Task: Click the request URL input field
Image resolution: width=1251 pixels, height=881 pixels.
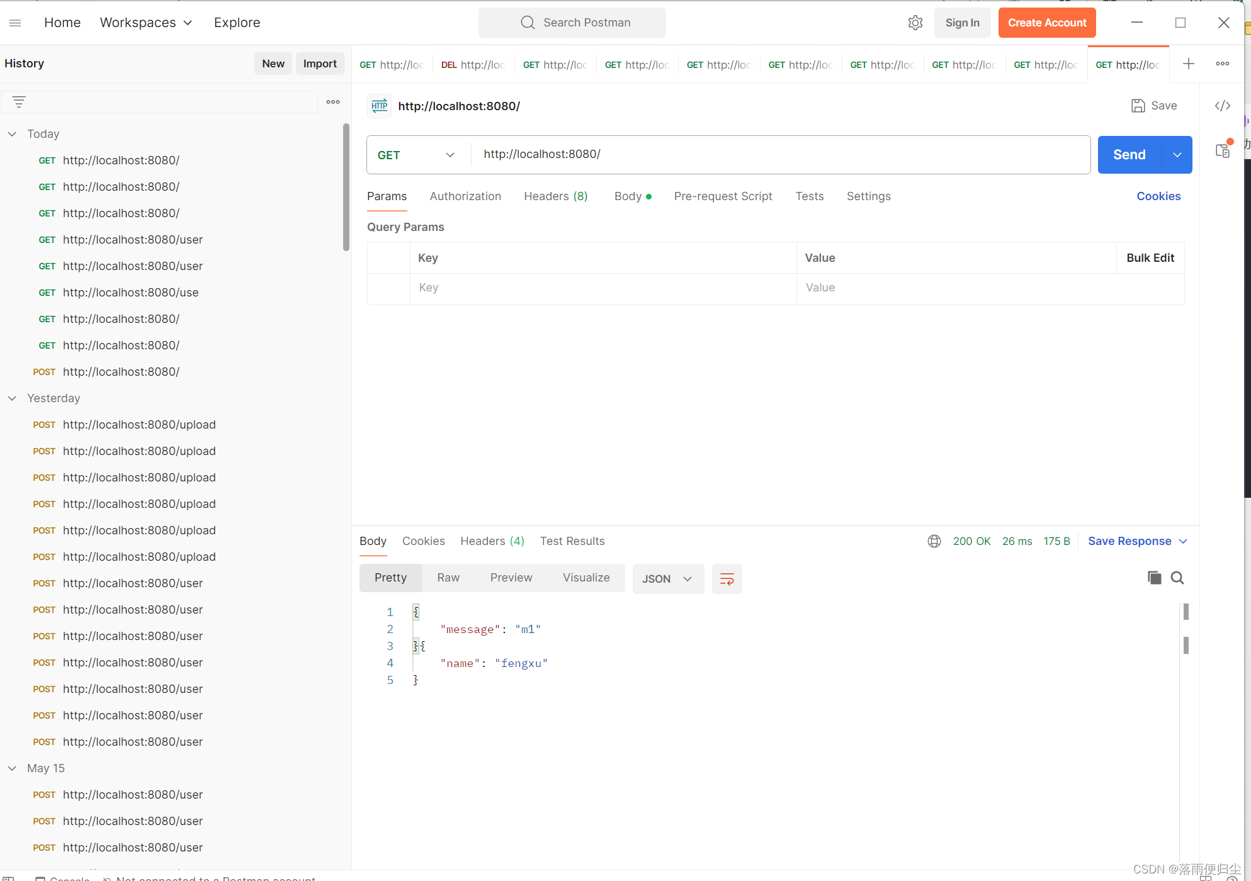Action: pyautogui.click(x=781, y=155)
